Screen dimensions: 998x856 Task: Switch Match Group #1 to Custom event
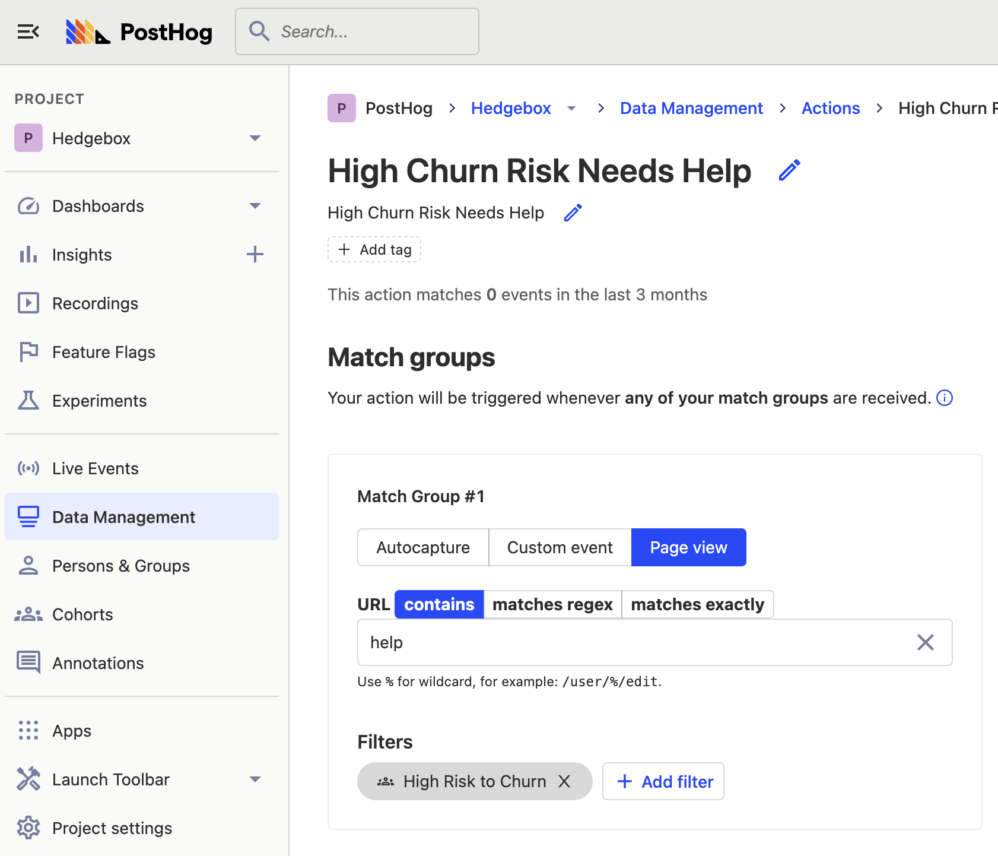click(x=559, y=547)
